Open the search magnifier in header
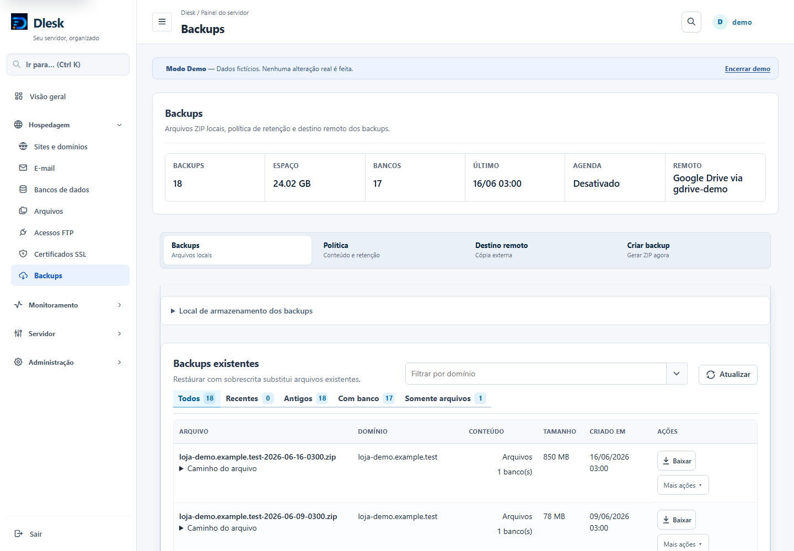Screen dimensions: 794x551 tap(691, 22)
